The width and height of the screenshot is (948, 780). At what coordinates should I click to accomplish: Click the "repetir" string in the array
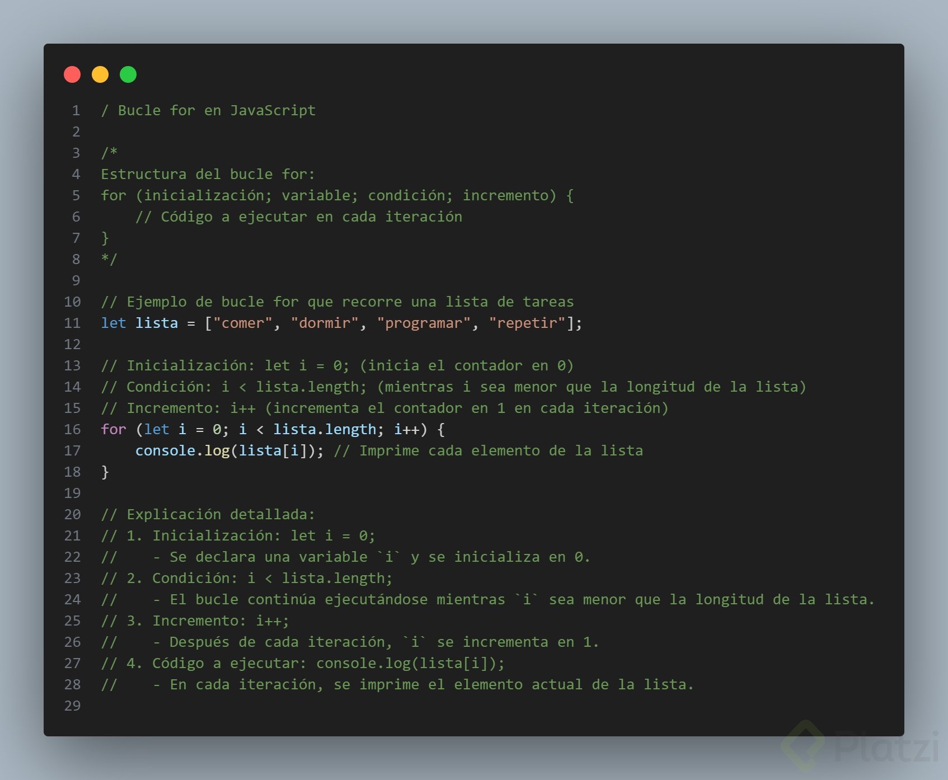[527, 323]
